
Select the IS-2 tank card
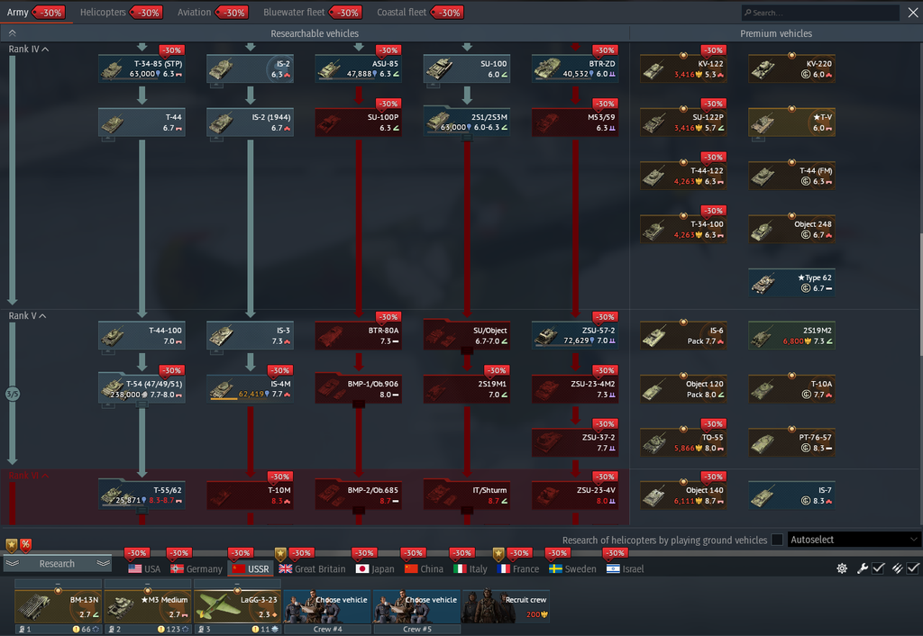[251, 68]
